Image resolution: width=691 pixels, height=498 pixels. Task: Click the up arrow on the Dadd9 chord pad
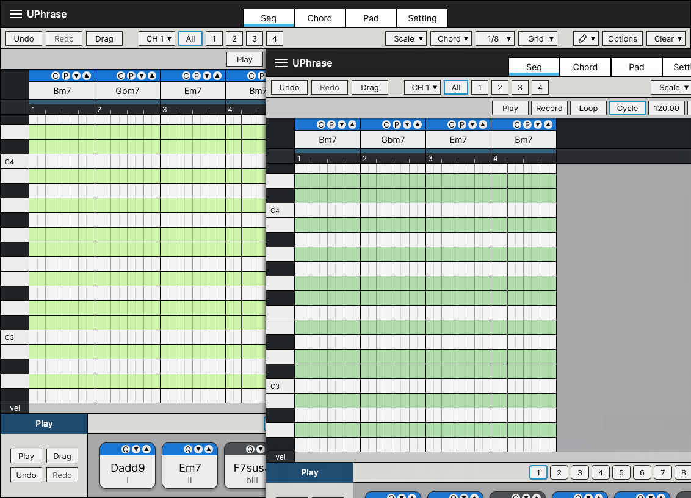[147, 449]
